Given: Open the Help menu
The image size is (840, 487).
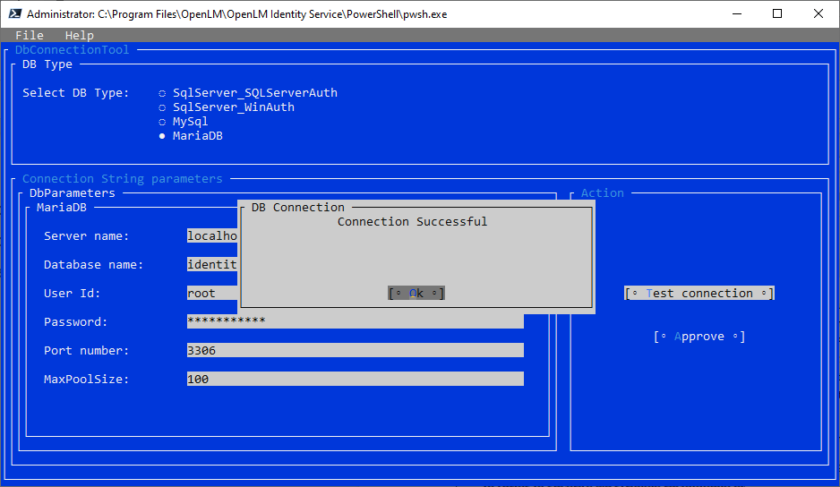Looking at the screenshot, I should 80,36.
